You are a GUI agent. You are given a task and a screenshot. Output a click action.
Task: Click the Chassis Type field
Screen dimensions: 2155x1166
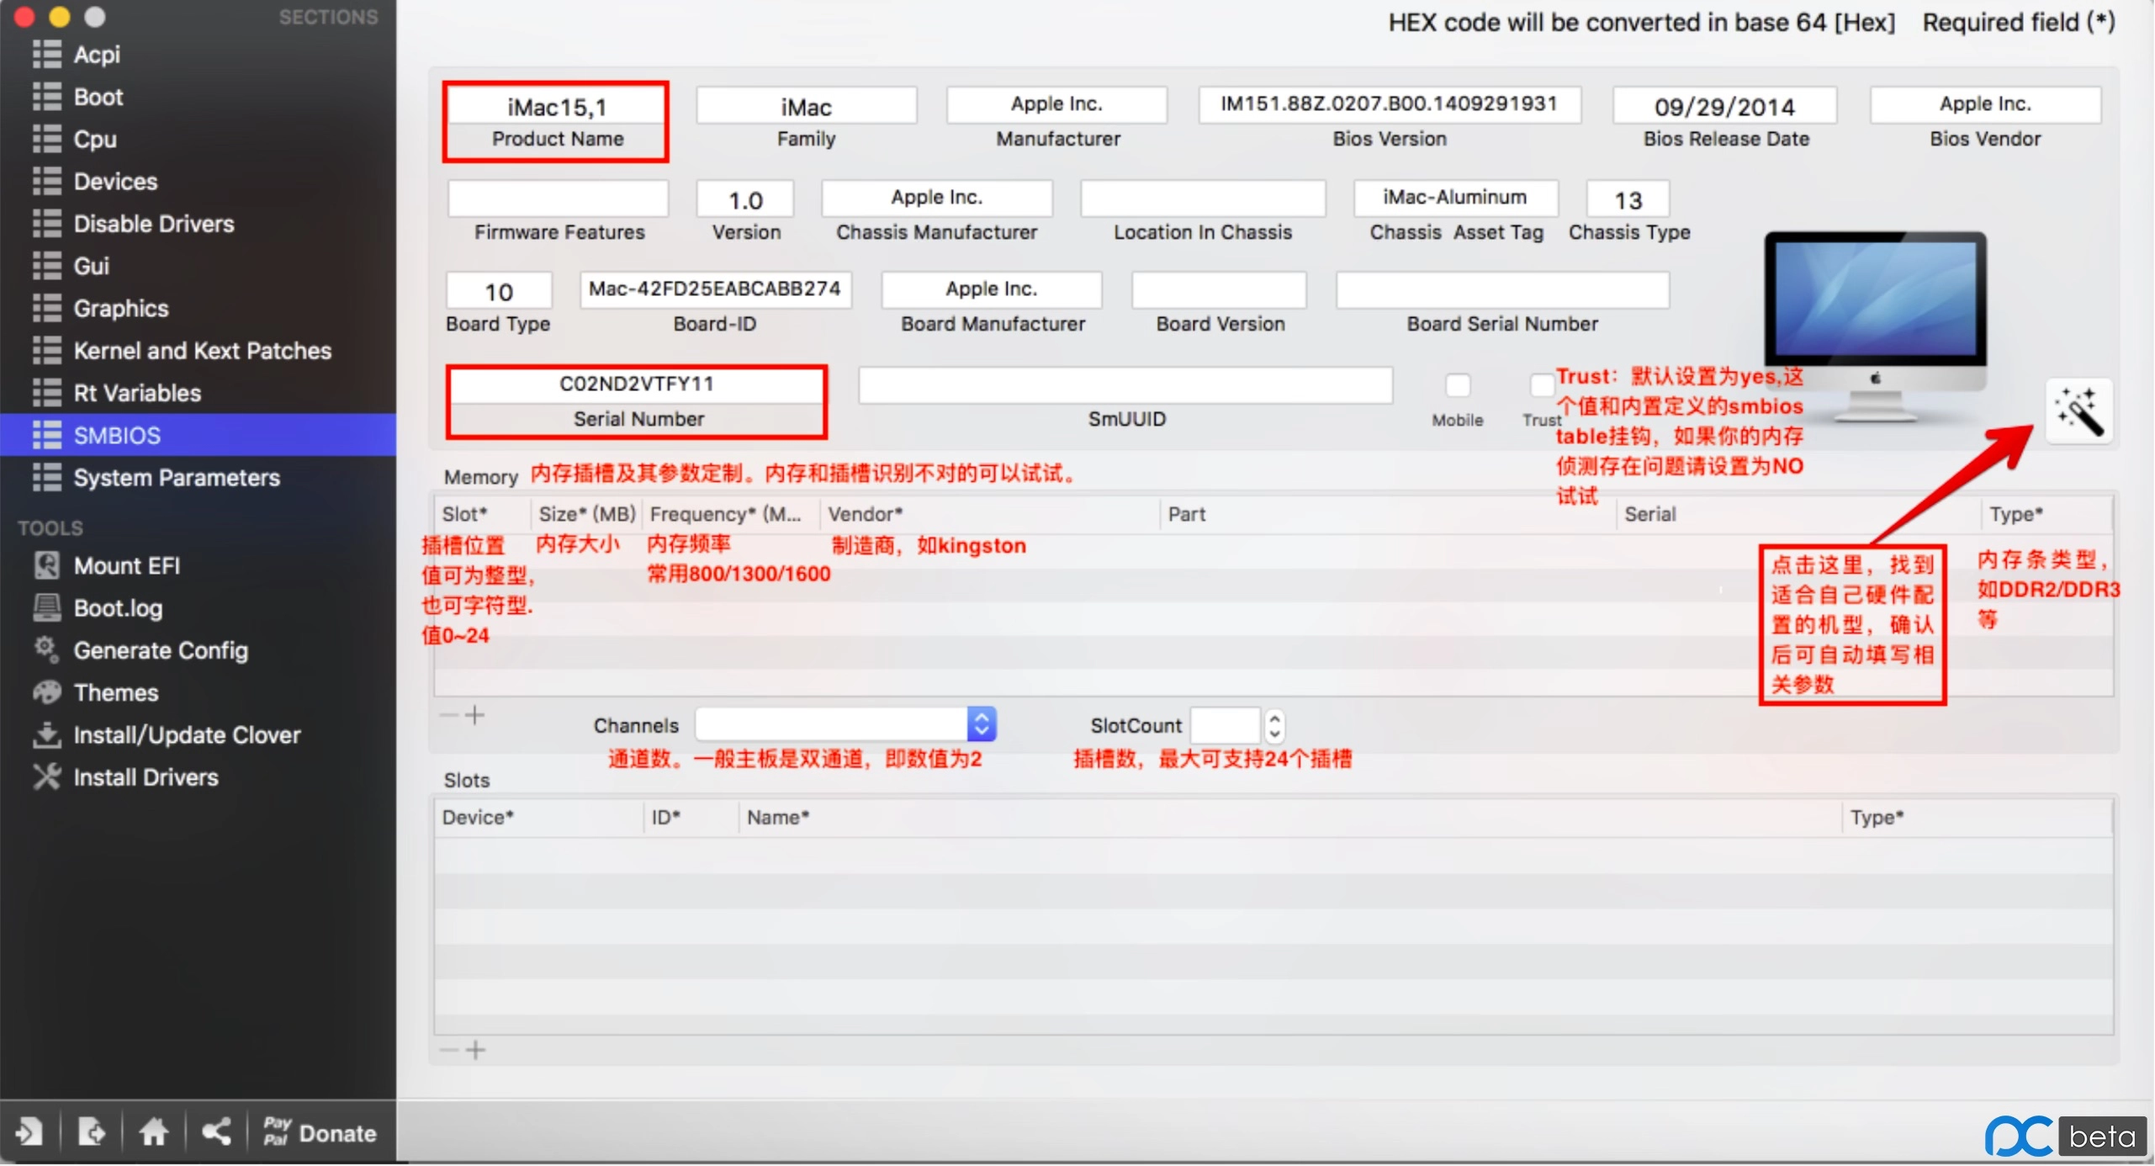(1628, 199)
